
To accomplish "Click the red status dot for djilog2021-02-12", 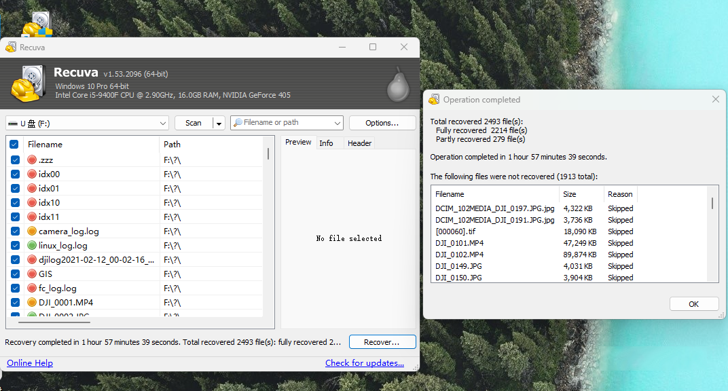I will click(31, 260).
